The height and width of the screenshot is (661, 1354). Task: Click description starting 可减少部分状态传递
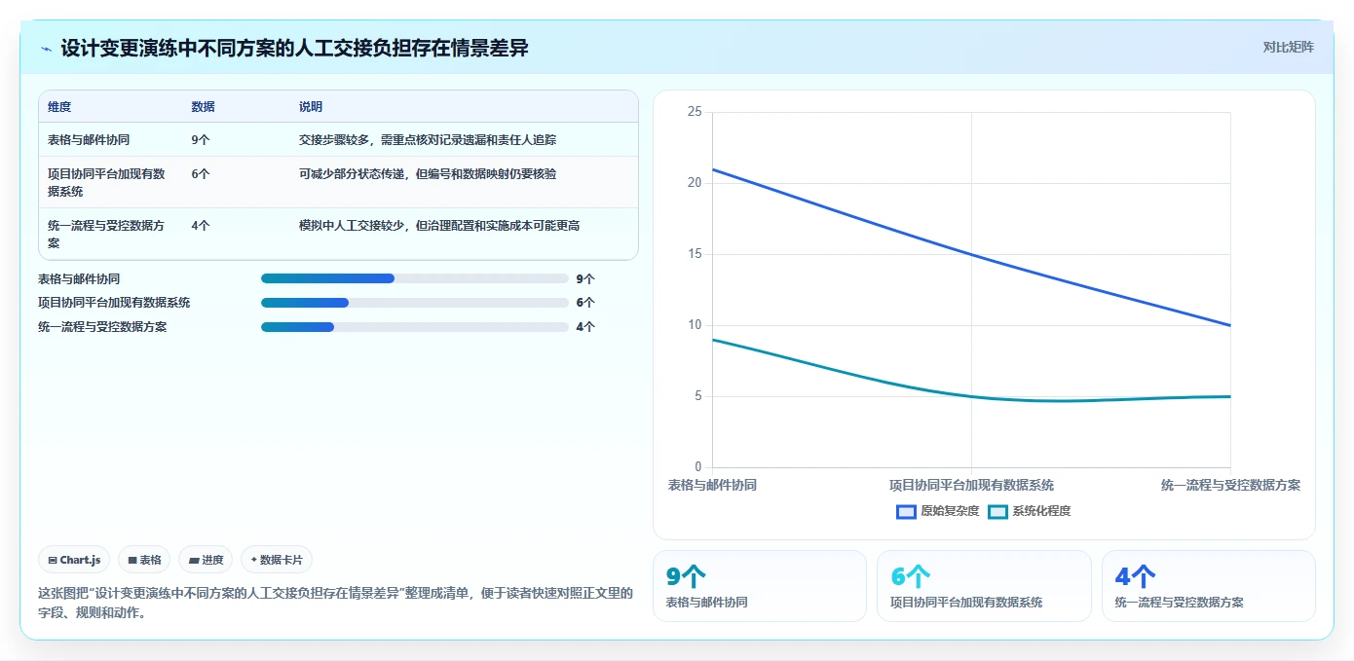click(x=428, y=174)
